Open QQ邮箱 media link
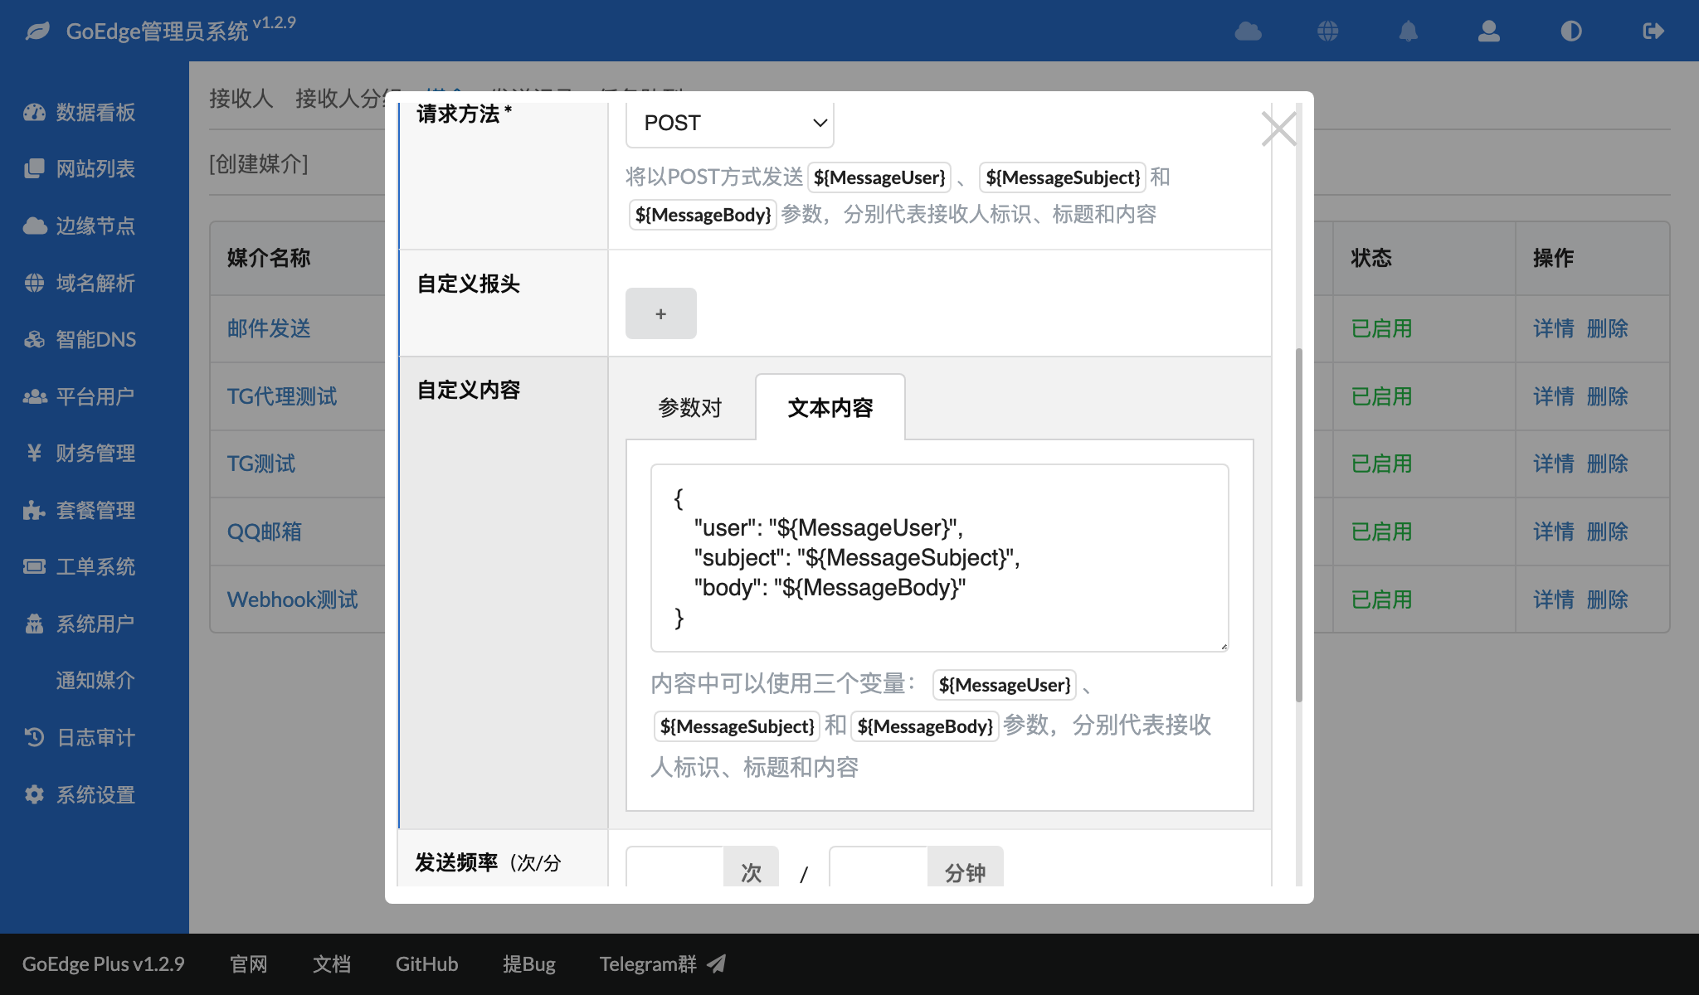The image size is (1699, 995). 265,532
